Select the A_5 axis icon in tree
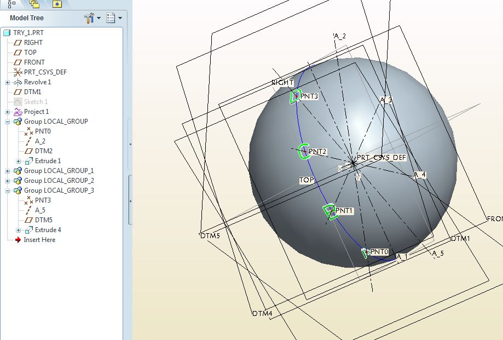 (x=28, y=210)
